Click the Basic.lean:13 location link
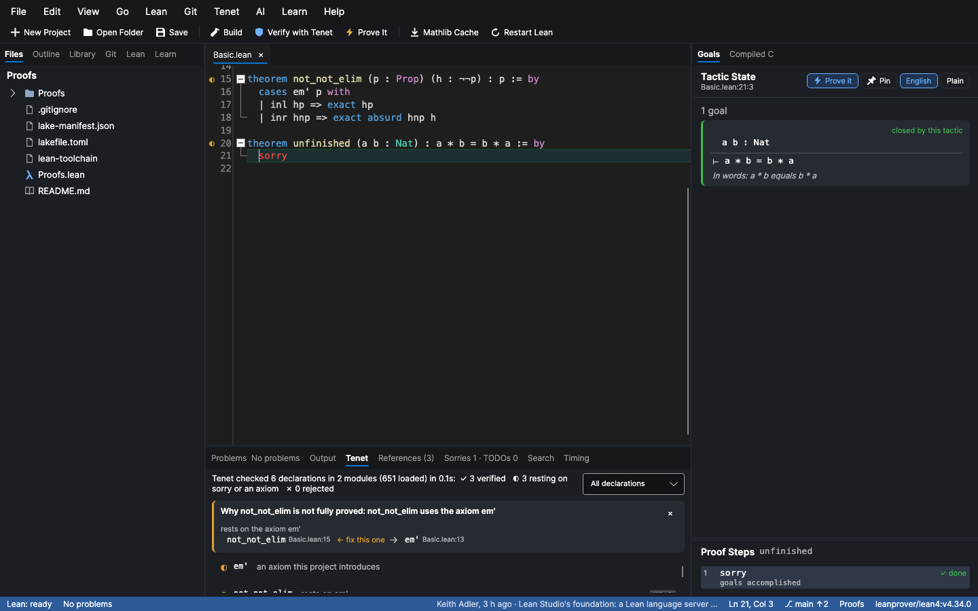978x611 pixels. point(443,540)
